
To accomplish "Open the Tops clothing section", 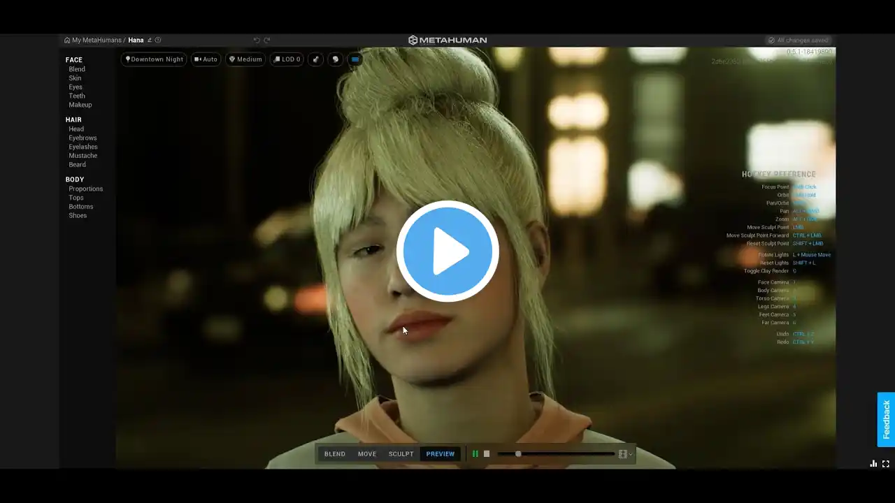I will click(x=76, y=198).
